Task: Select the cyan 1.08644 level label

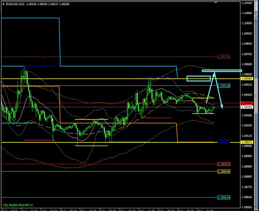Action: pyautogui.click(x=224, y=198)
